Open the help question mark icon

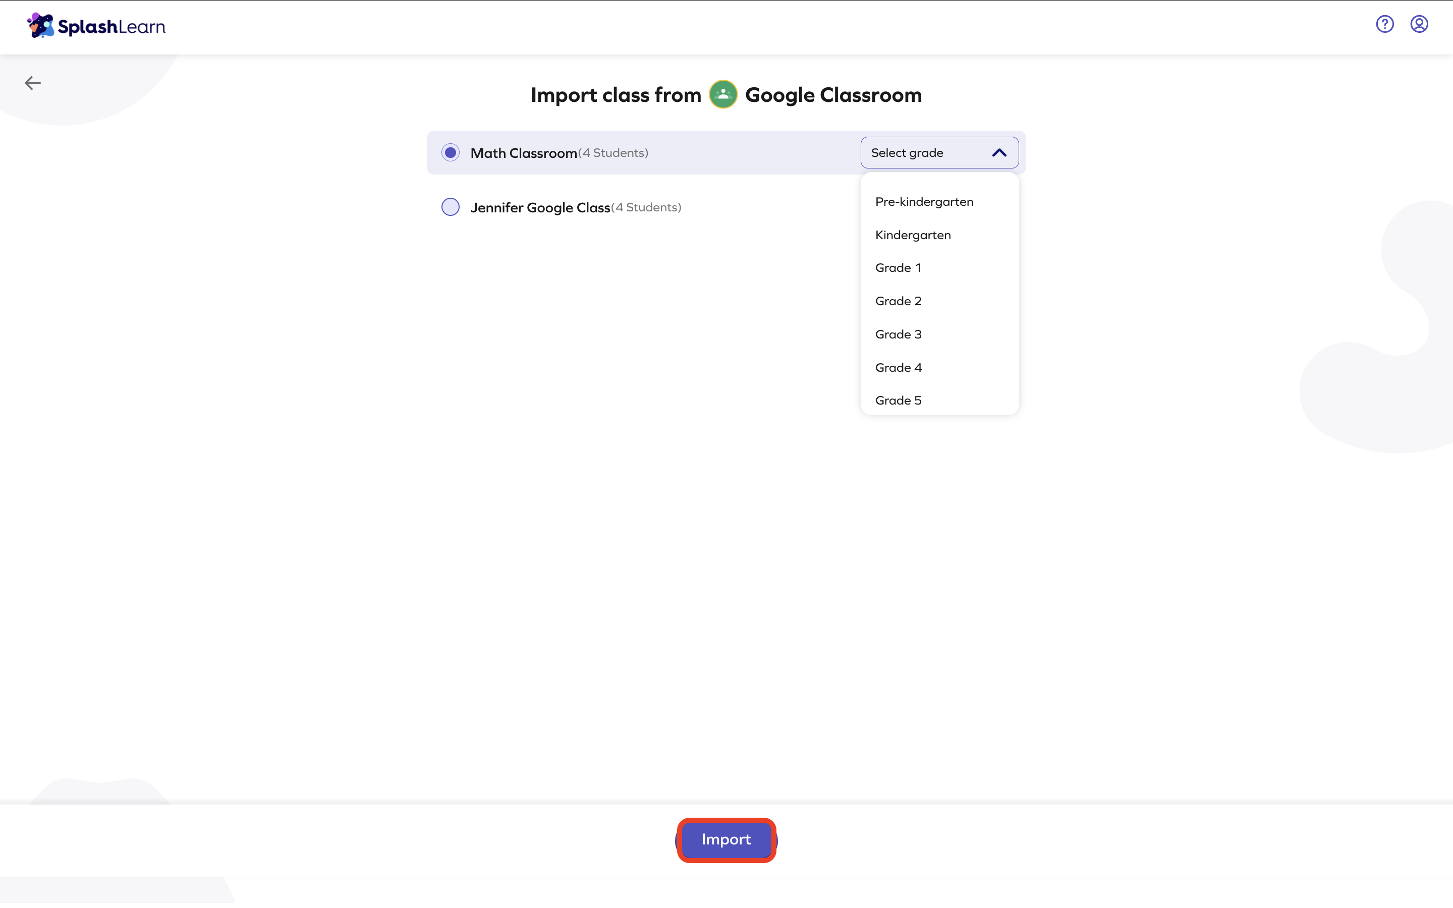1384,24
